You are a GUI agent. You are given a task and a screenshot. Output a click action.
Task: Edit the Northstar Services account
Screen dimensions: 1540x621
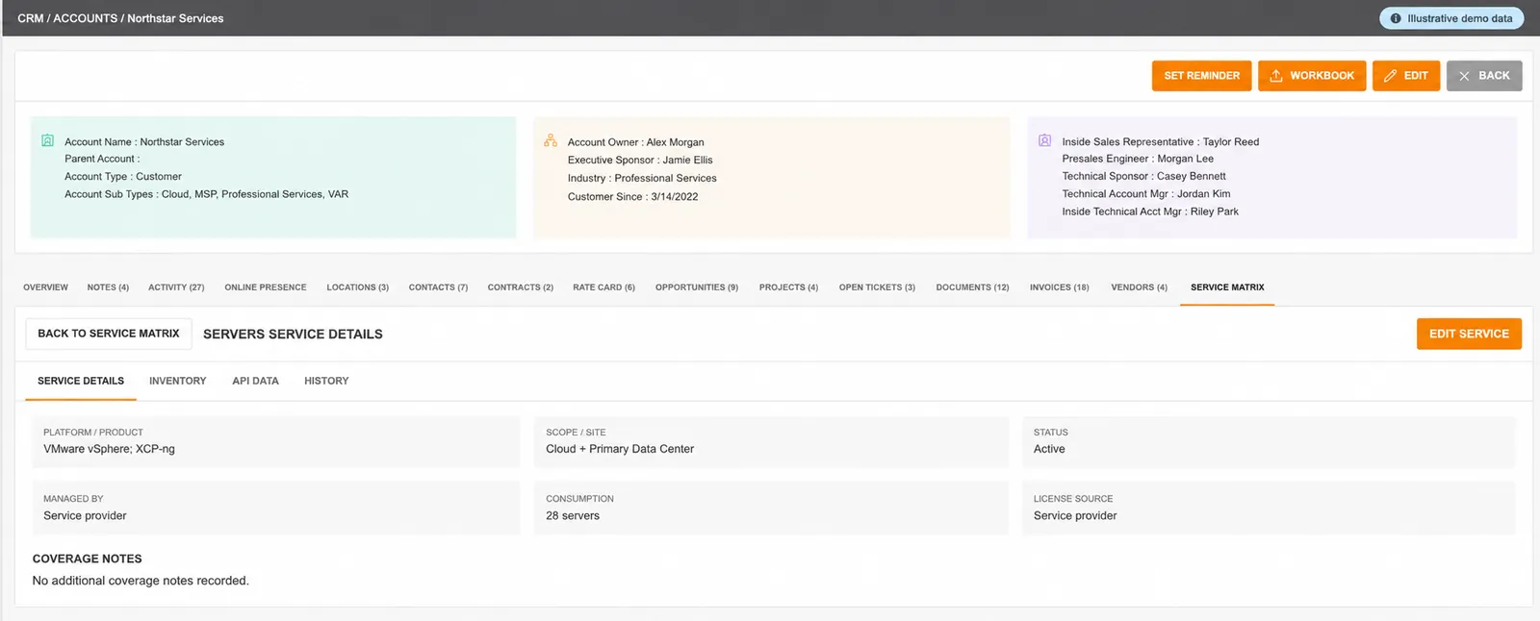pos(1405,76)
